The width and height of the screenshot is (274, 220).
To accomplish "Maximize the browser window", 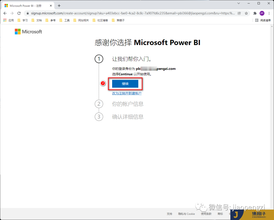I will coord(259,3).
